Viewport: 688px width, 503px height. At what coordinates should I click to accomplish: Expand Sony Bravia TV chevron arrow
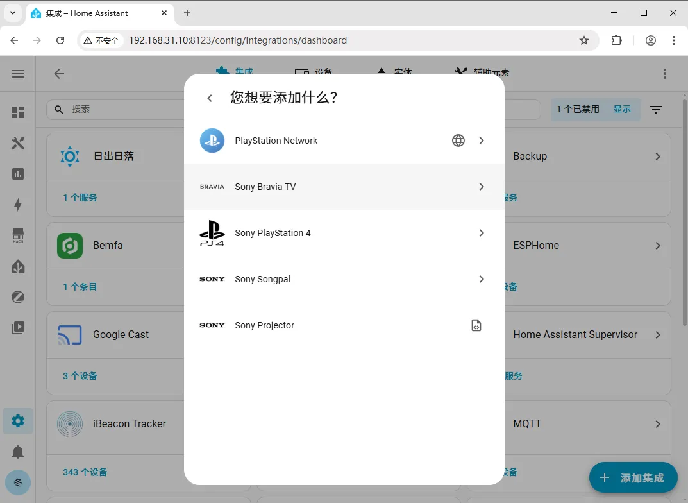click(482, 187)
